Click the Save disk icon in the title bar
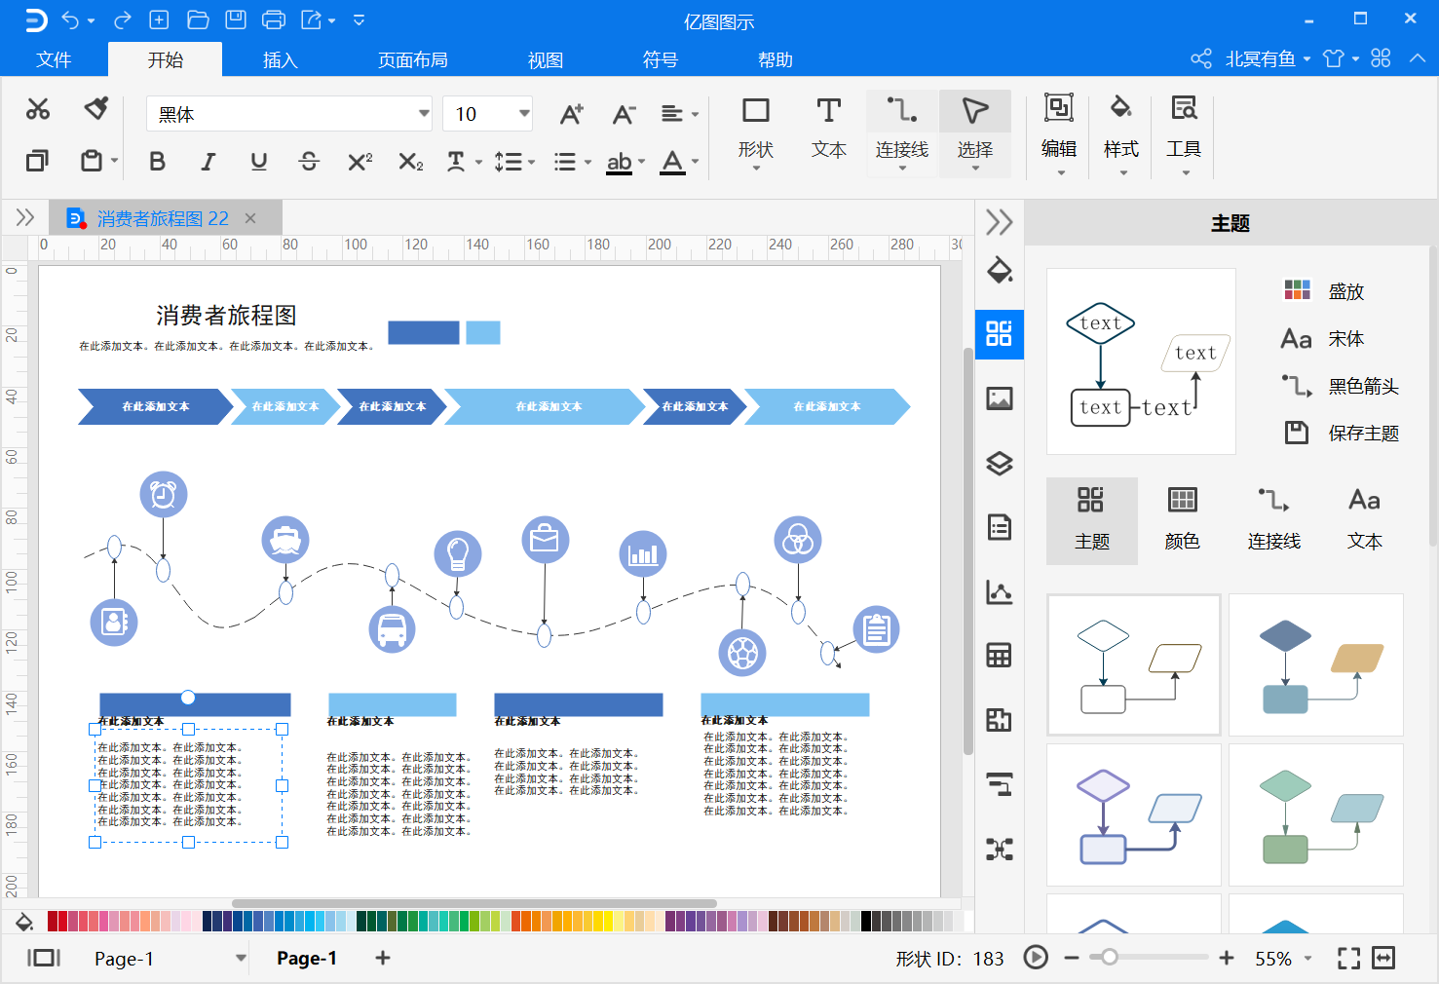Viewport: 1439px width, 984px height. [236, 19]
